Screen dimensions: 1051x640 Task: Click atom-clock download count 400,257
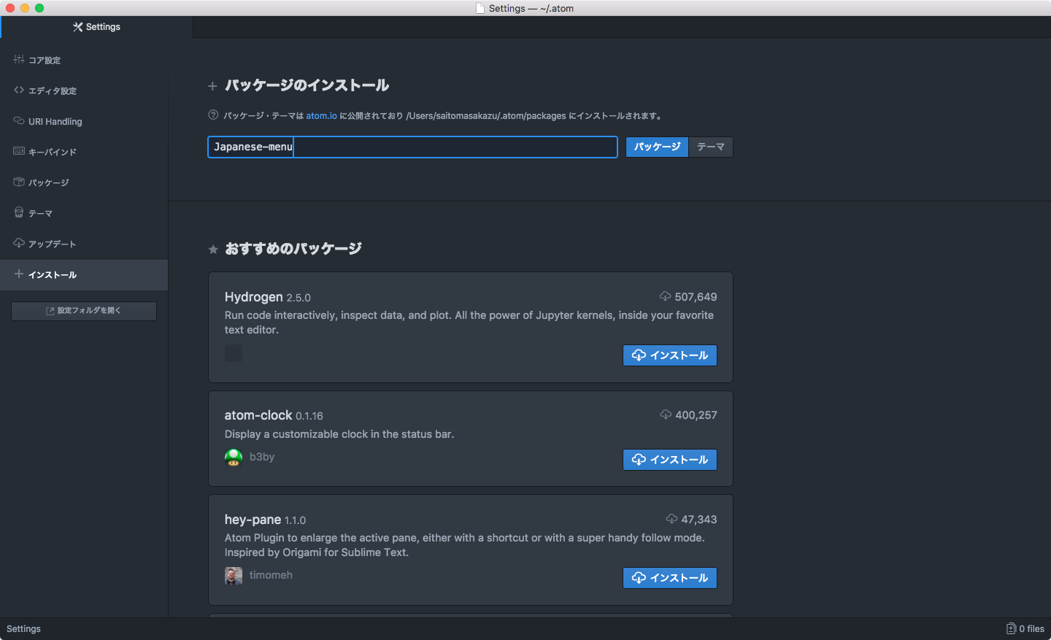tap(696, 415)
